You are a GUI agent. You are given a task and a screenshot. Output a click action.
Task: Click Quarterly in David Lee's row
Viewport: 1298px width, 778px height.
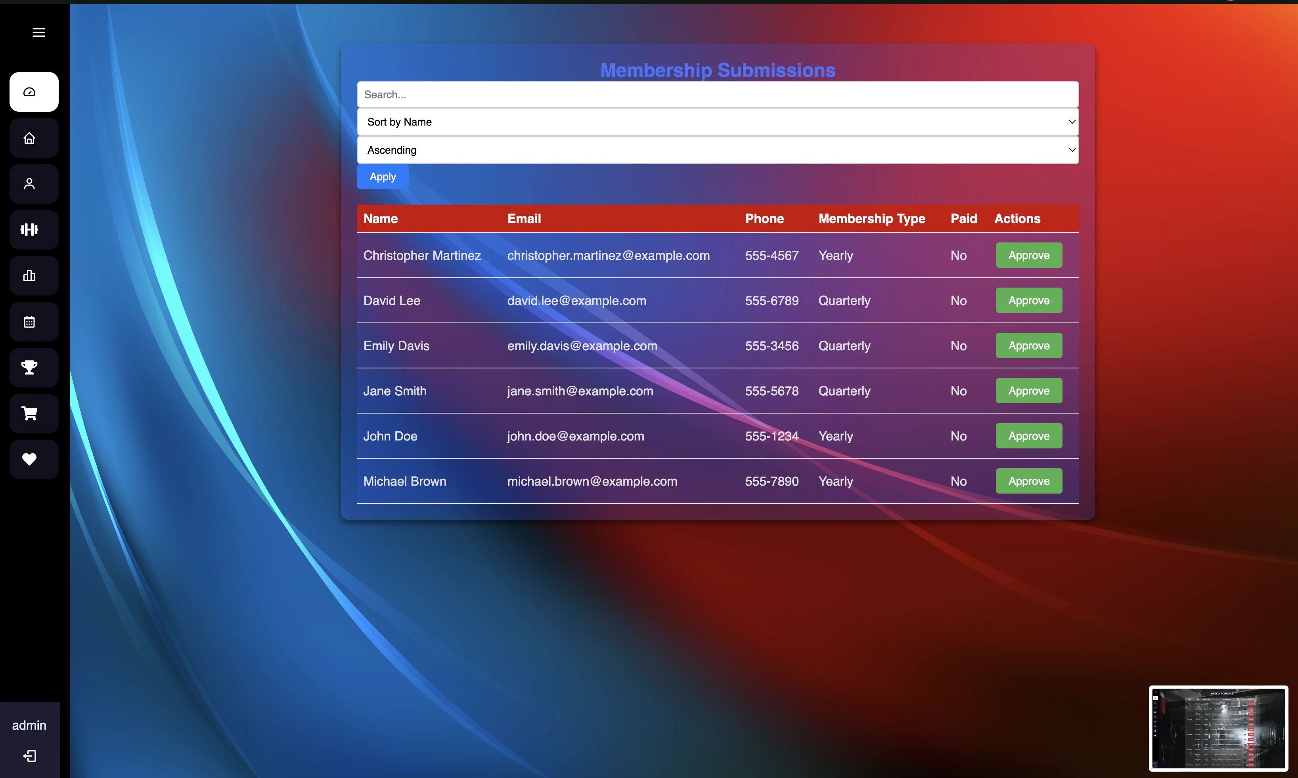pyautogui.click(x=844, y=300)
